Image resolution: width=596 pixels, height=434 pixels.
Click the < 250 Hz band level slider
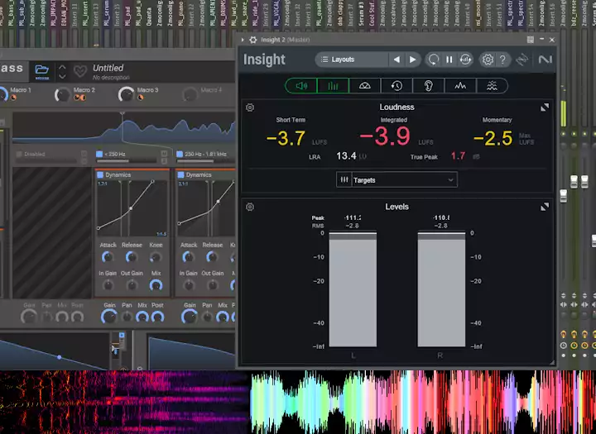[x=127, y=161]
